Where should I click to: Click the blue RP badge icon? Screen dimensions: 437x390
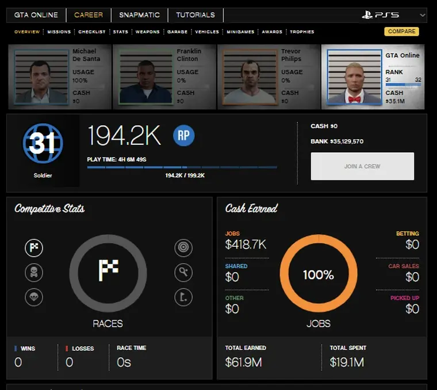tap(184, 136)
